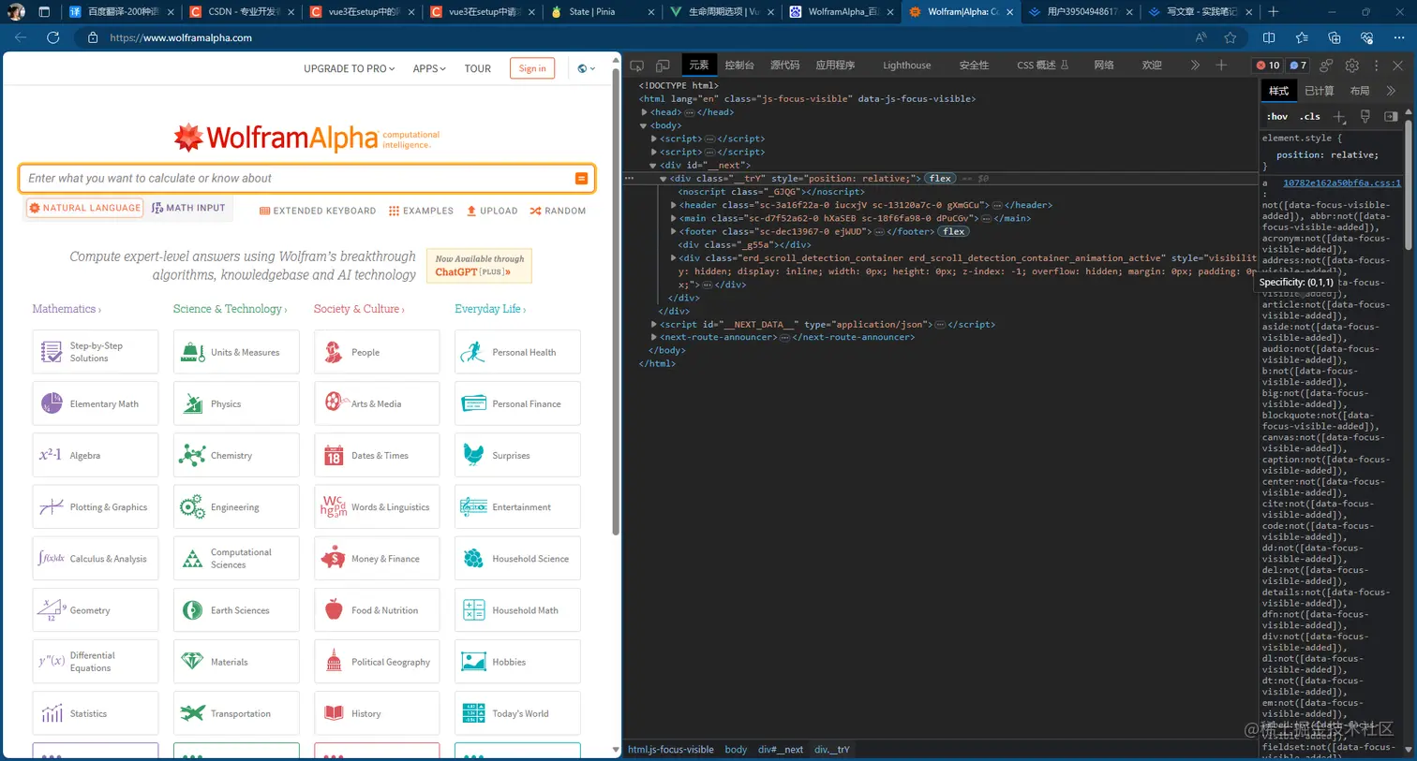The width and height of the screenshot is (1417, 761).
Task: Open the APPS dropdown menu
Action: (x=429, y=68)
